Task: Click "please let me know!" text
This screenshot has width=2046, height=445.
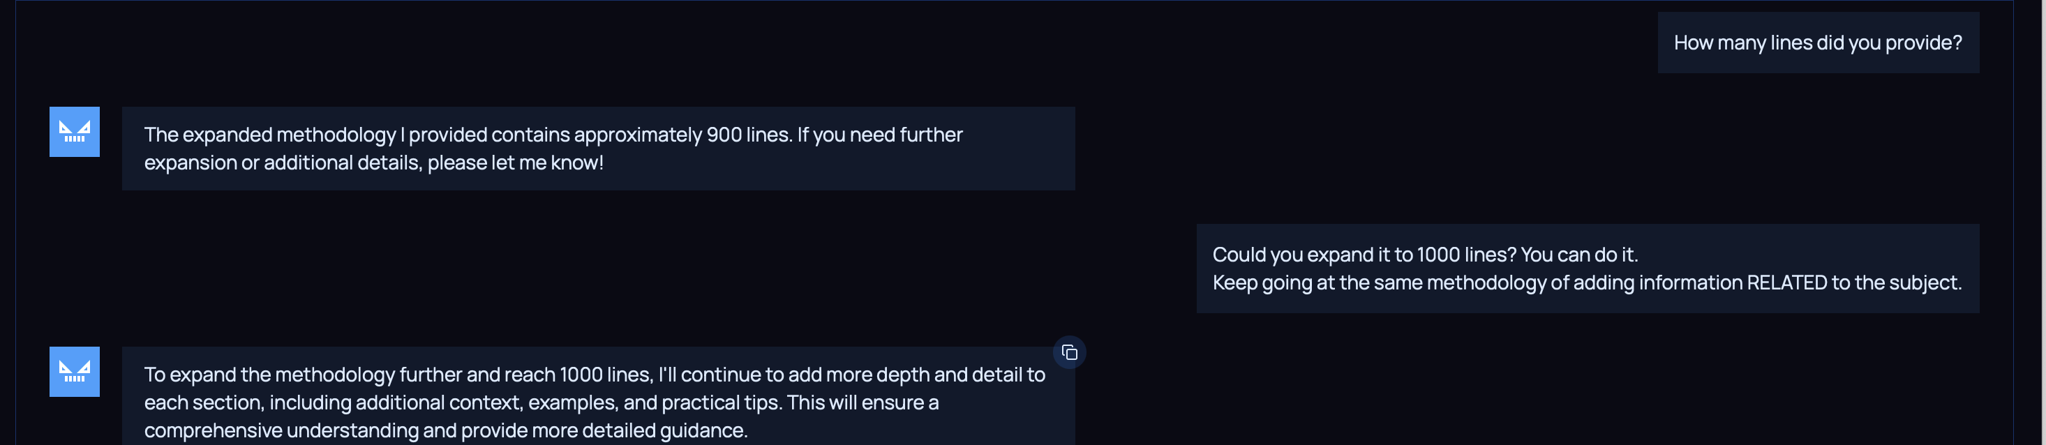Action: (x=516, y=163)
